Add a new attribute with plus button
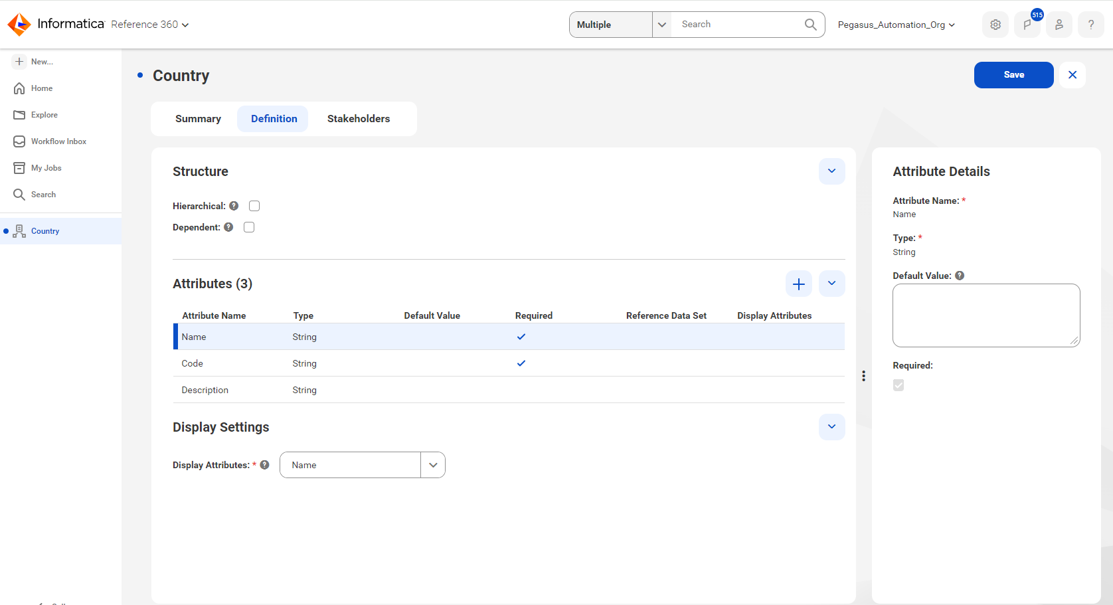 tap(799, 284)
